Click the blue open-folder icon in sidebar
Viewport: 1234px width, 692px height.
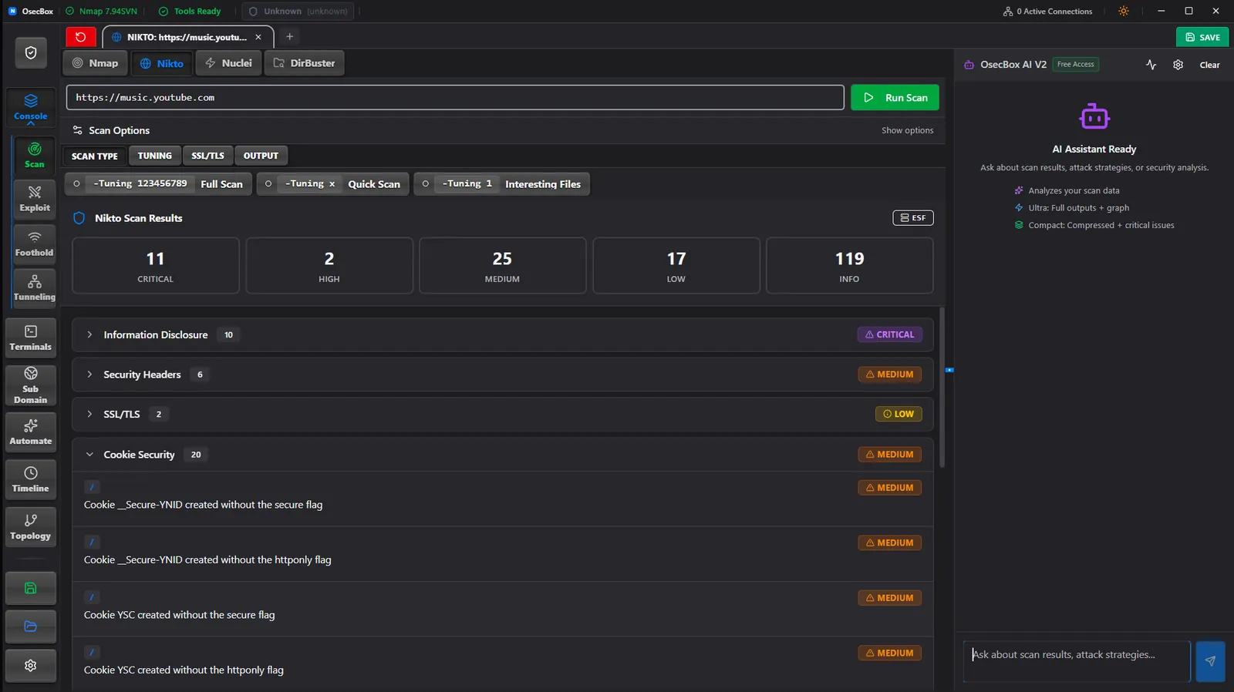click(31, 626)
